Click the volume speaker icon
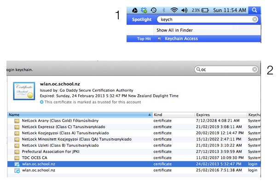This screenshot has width=278, height=187. pos(184,10)
